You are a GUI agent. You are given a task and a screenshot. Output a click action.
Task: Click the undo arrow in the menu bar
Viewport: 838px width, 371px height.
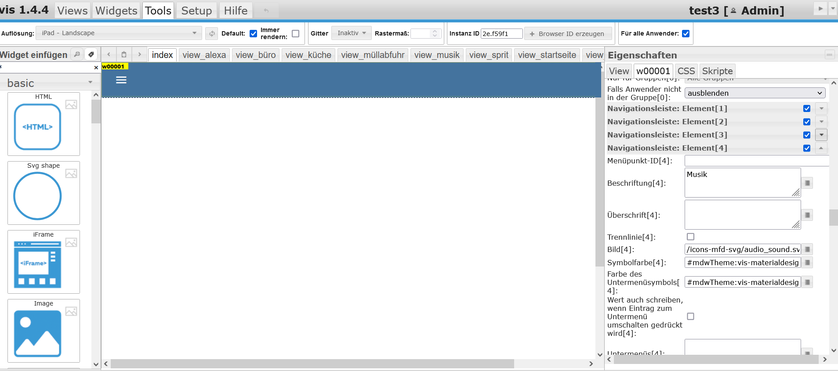click(x=266, y=11)
